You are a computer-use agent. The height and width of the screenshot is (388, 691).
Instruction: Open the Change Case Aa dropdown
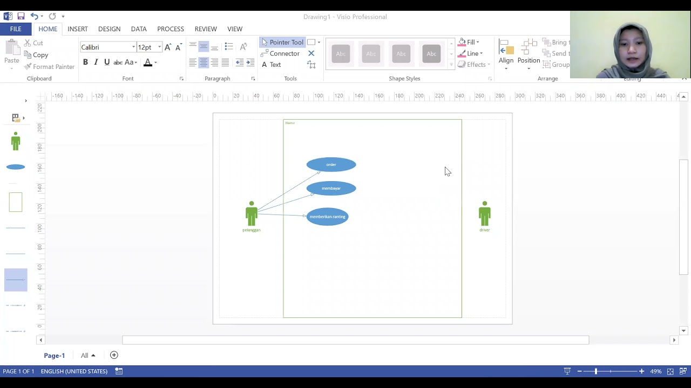131,63
